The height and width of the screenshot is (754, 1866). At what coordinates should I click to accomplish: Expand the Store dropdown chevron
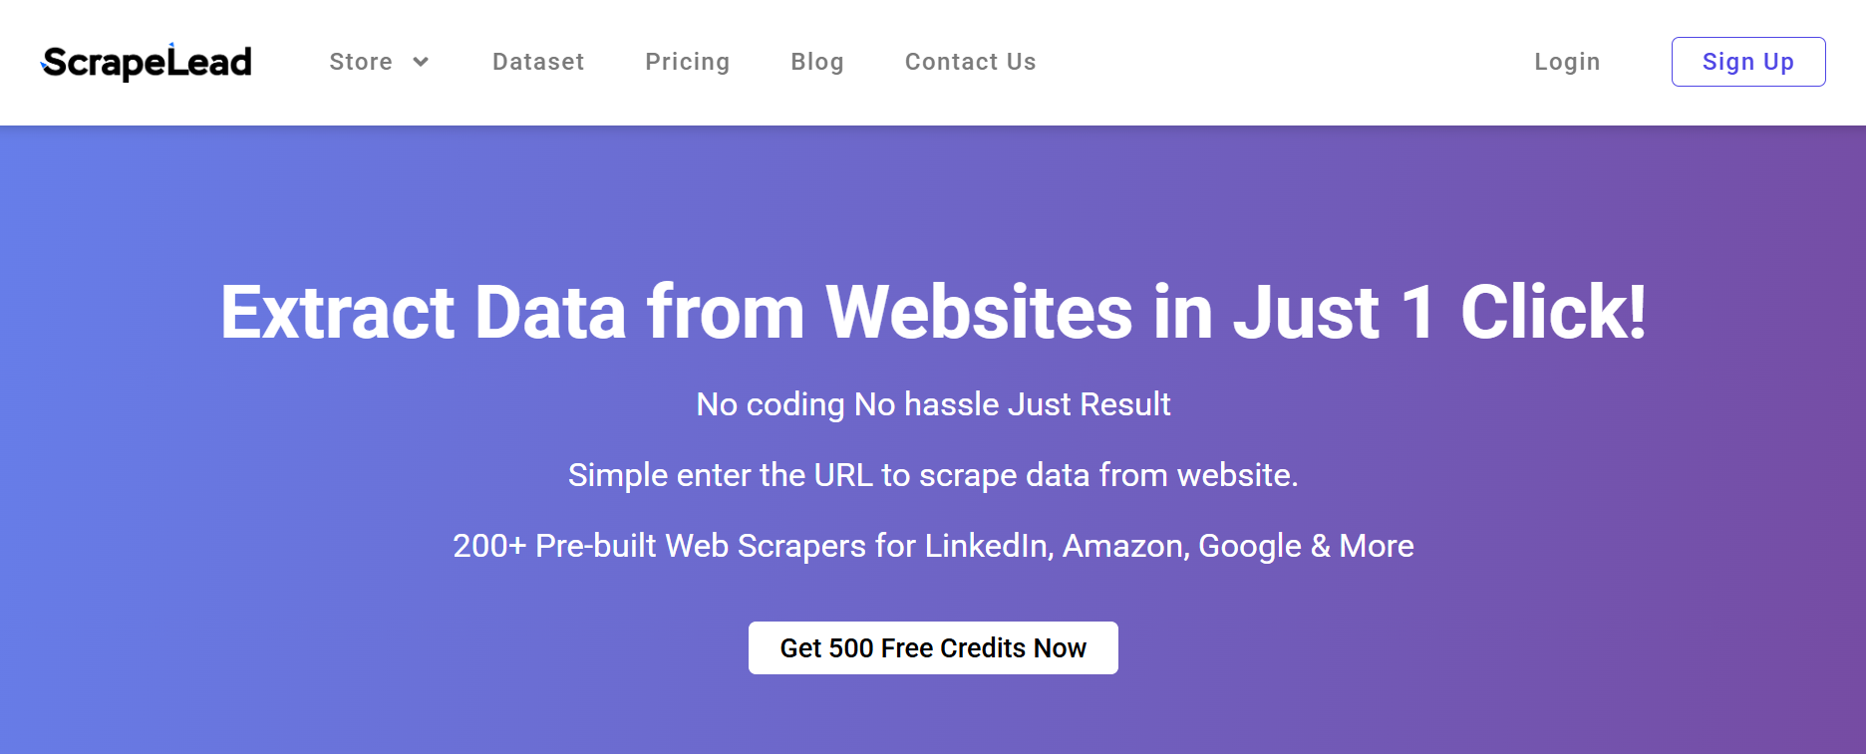tap(421, 62)
